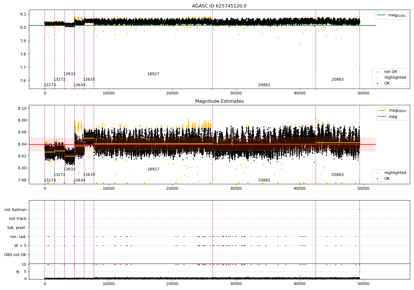Click label 13635 in Magnitude Estimates plot

coord(89,175)
